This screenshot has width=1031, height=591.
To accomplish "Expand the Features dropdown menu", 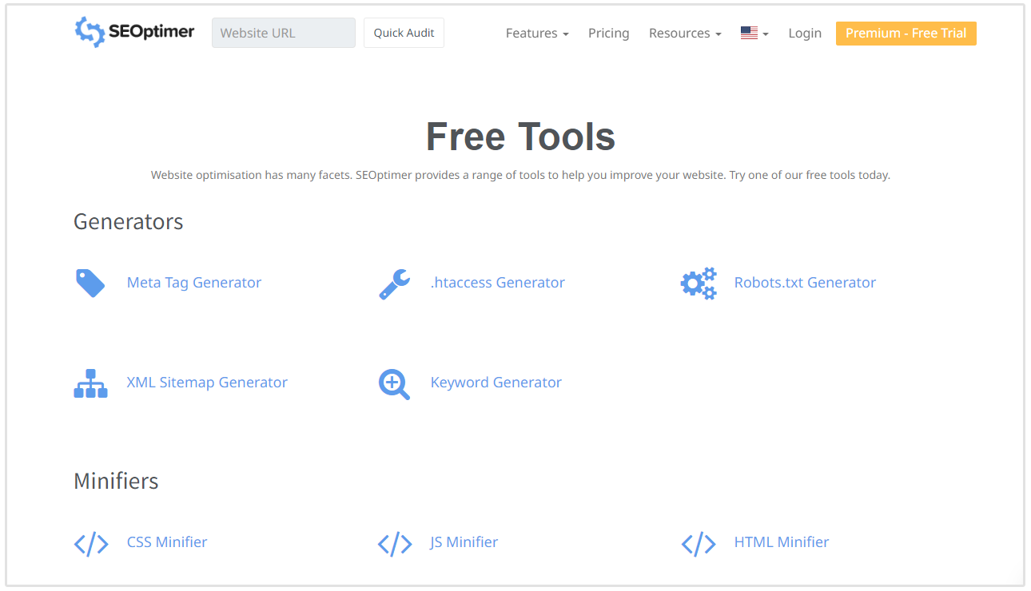I will [536, 34].
